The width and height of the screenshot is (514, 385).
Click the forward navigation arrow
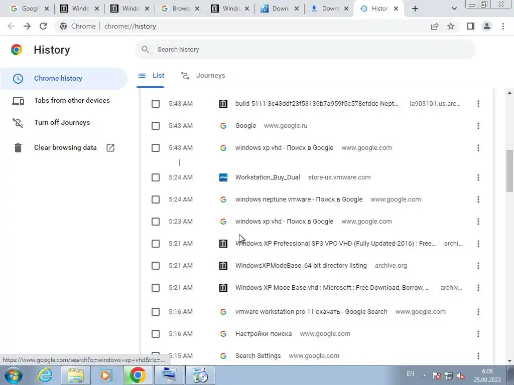click(x=27, y=26)
